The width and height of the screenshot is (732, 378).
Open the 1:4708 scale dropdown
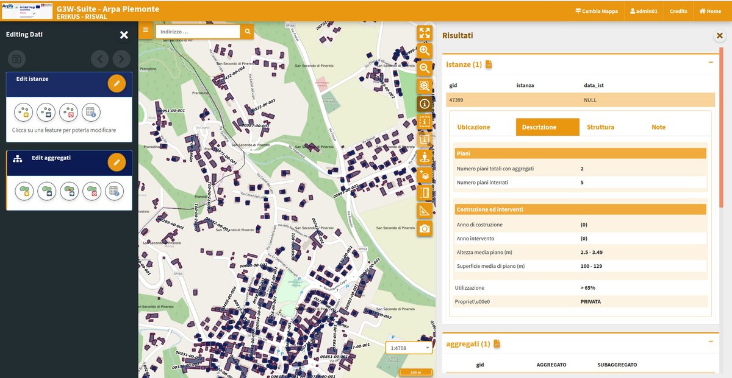coord(407,347)
